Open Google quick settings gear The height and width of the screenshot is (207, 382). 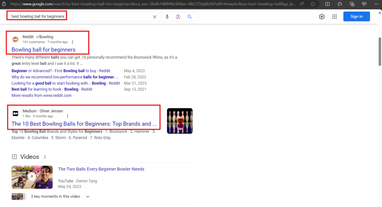[x=322, y=16]
